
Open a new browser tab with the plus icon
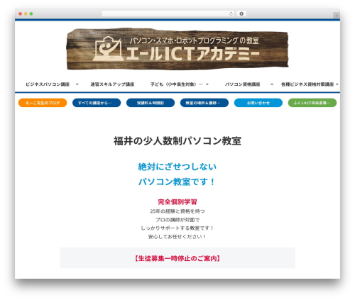[337, 16]
